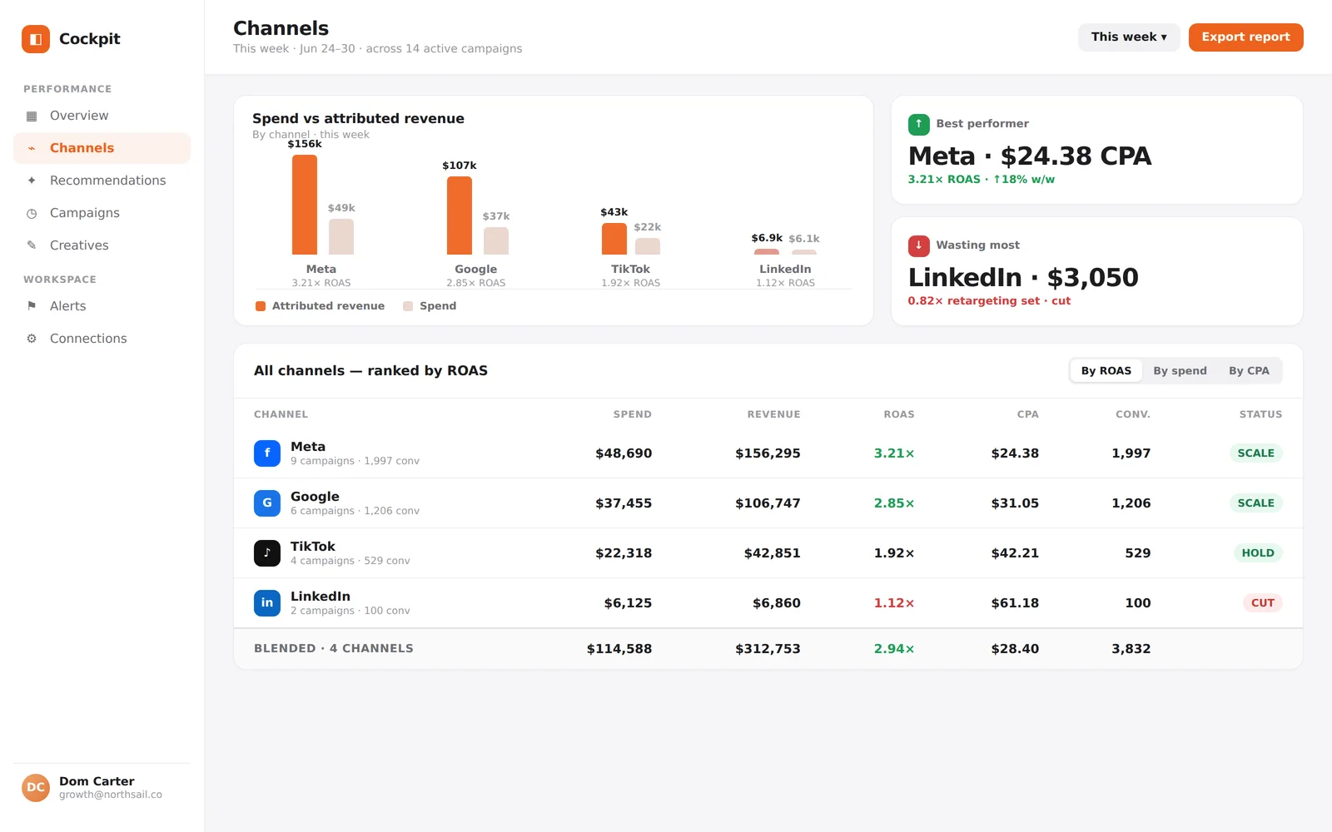Click the DC user avatar
Image resolution: width=1332 pixels, height=832 pixels.
point(36,787)
